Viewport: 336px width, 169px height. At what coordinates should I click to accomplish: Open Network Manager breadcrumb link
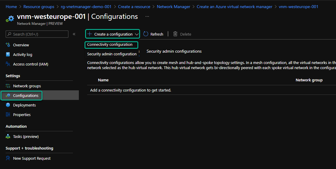pyautogui.click(x=174, y=7)
